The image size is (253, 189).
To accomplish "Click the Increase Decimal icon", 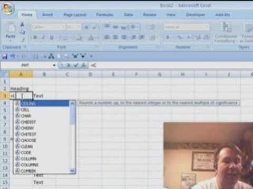I will pos(198,37).
